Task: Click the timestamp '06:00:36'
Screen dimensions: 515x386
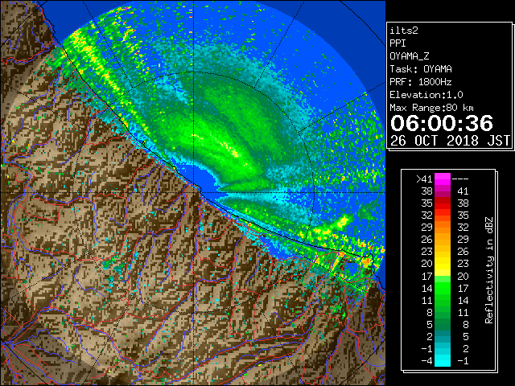Action: point(442,123)
